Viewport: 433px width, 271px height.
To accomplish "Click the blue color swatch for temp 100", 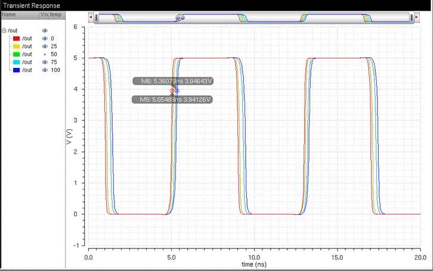I will click(x=16, y=70).
